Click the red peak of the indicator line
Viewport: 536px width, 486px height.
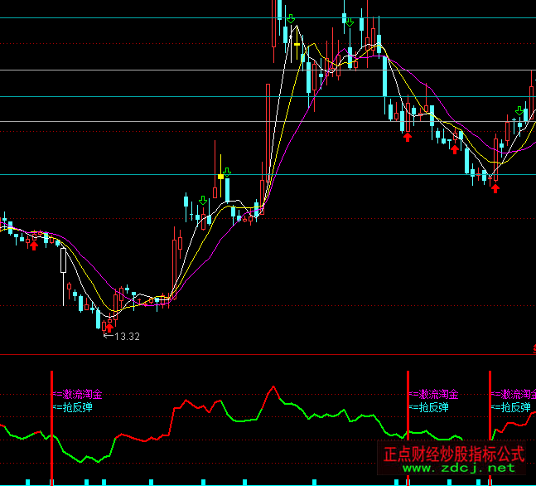270,387
